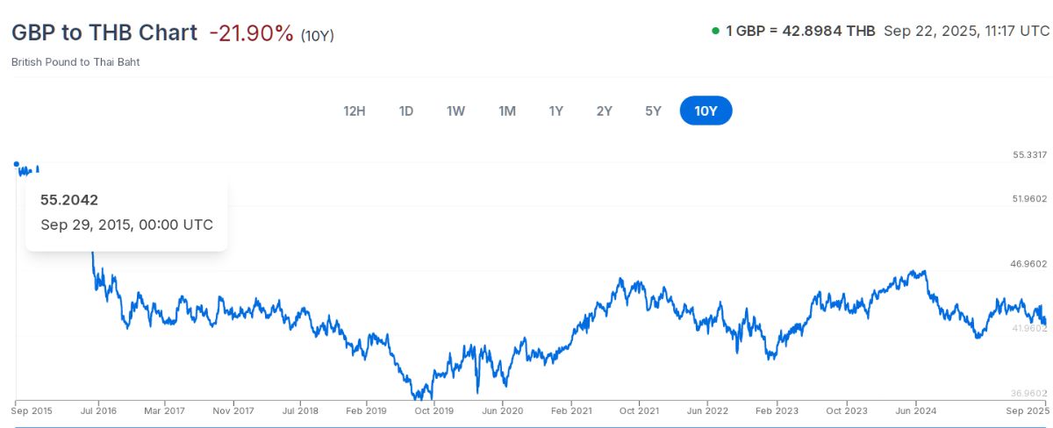Viewport: 1053px width, 428px height.
Task: Switch chart to 1D range
Action: 406,111
